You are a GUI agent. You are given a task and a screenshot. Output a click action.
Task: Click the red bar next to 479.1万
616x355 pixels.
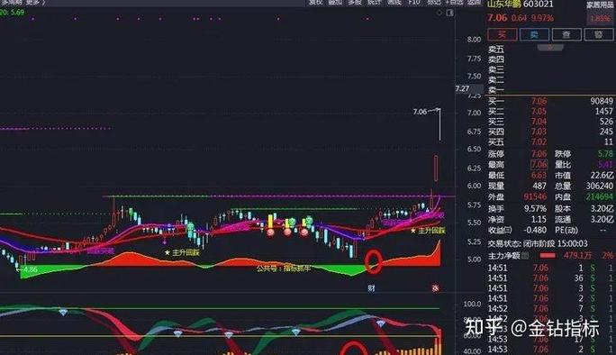(548, 256)
